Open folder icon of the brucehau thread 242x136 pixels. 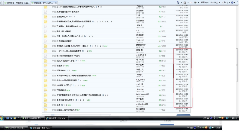(46, 21)
